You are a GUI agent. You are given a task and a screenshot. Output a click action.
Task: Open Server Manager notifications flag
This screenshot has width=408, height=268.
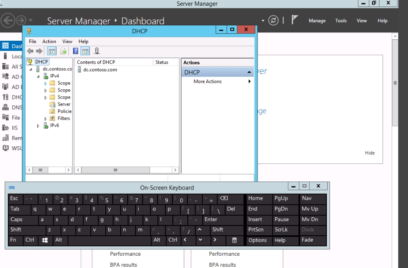point(294,19)
